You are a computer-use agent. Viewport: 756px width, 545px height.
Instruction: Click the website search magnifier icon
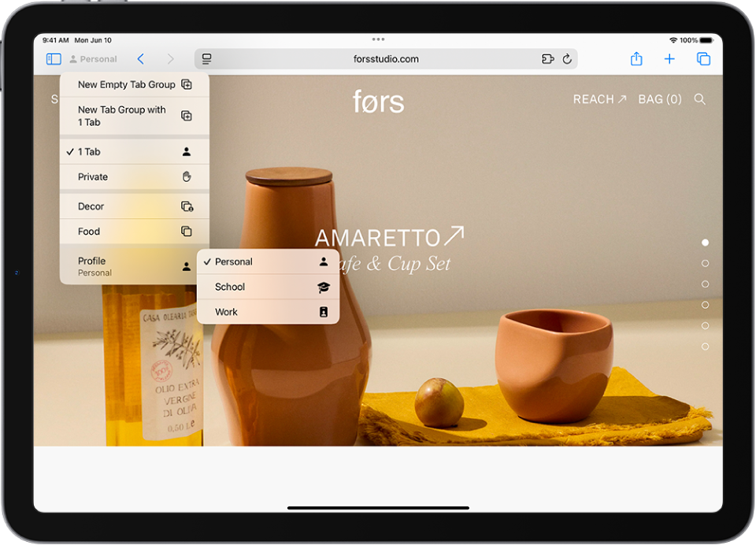(x=699, y=99)
